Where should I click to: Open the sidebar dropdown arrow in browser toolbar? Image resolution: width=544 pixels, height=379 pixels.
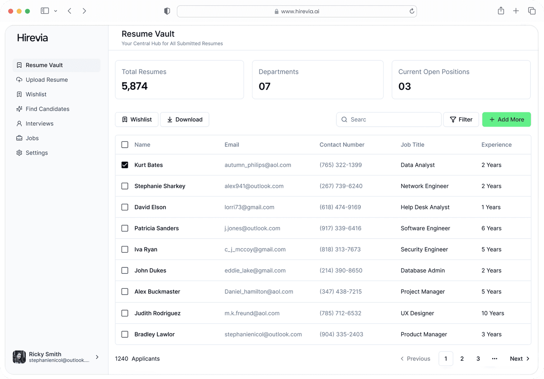tap(55, 11)
